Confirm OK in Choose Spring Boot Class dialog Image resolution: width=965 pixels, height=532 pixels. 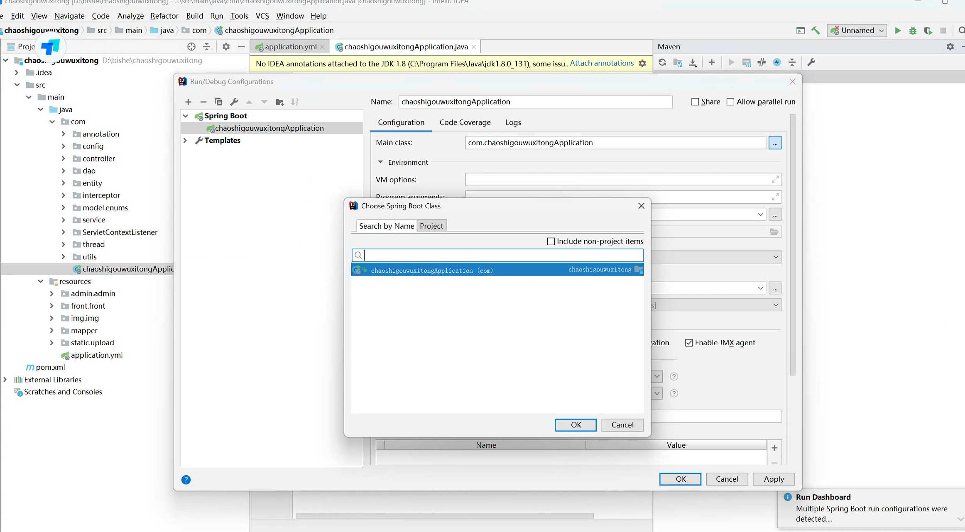click(x=576, y=425)
